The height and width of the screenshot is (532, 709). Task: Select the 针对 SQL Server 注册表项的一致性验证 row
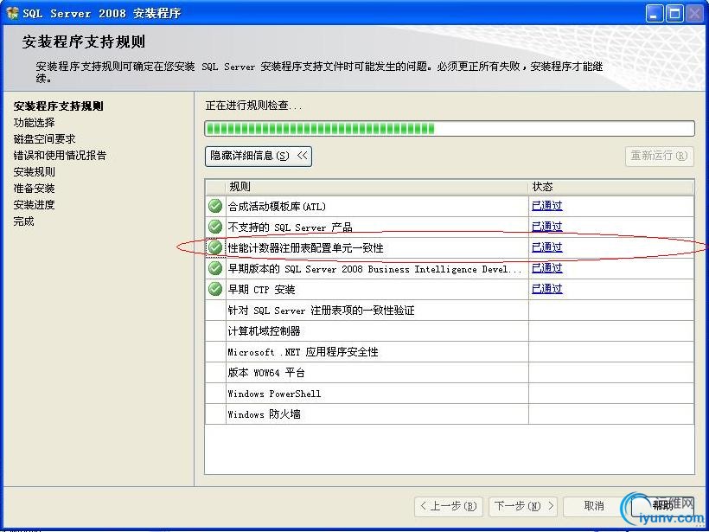click(450, 310)
